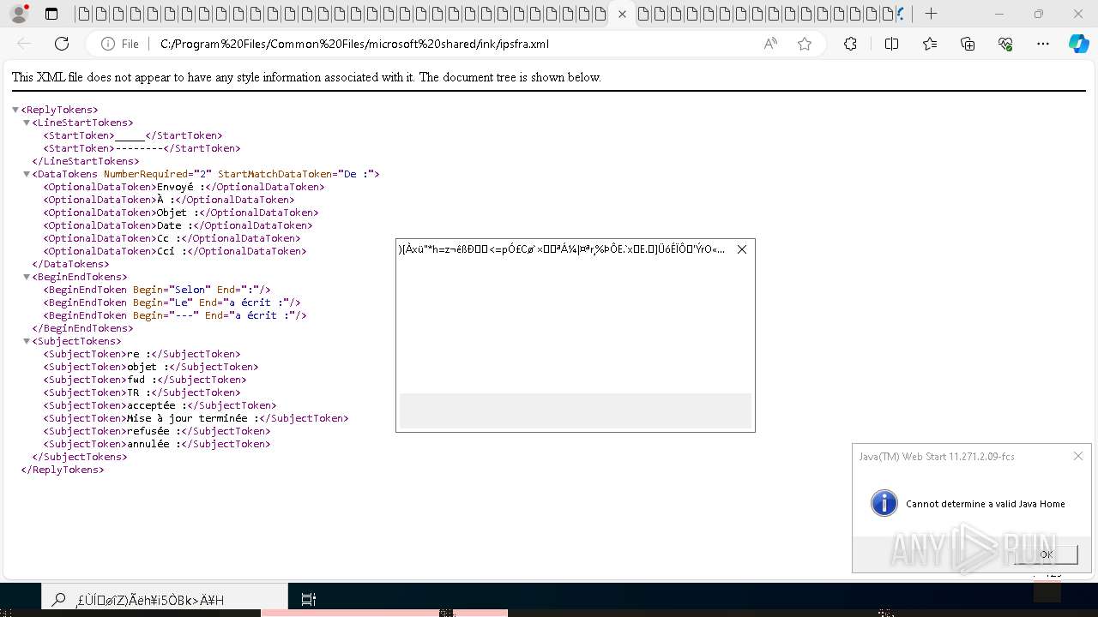View site information for File scheme
1098x617 pixels.
click(119, 44)
